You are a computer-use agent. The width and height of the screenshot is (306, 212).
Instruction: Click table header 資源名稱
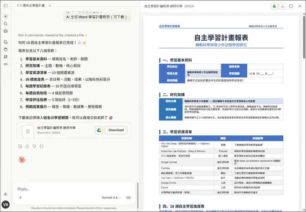click(186, 138)
